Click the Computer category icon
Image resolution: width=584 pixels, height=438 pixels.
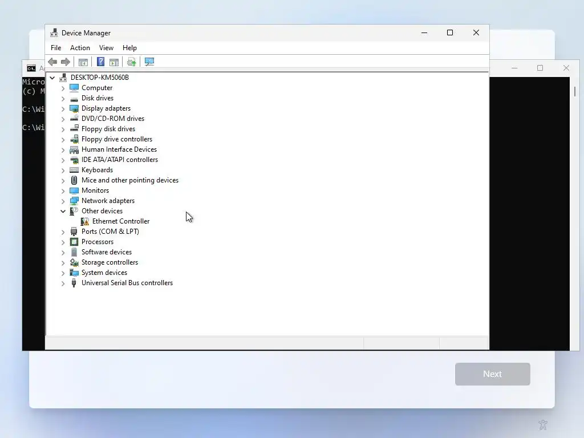coord(74,88)
